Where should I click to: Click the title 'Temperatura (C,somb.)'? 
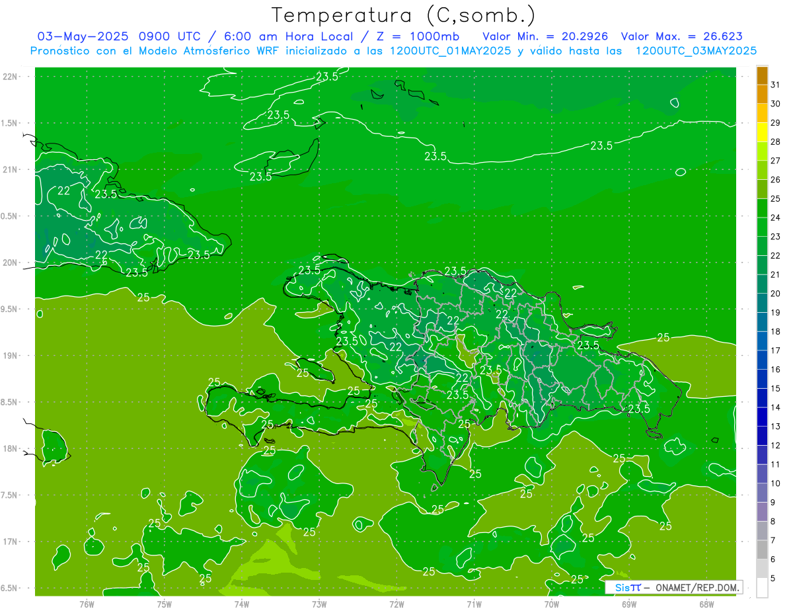pos(404,15)
